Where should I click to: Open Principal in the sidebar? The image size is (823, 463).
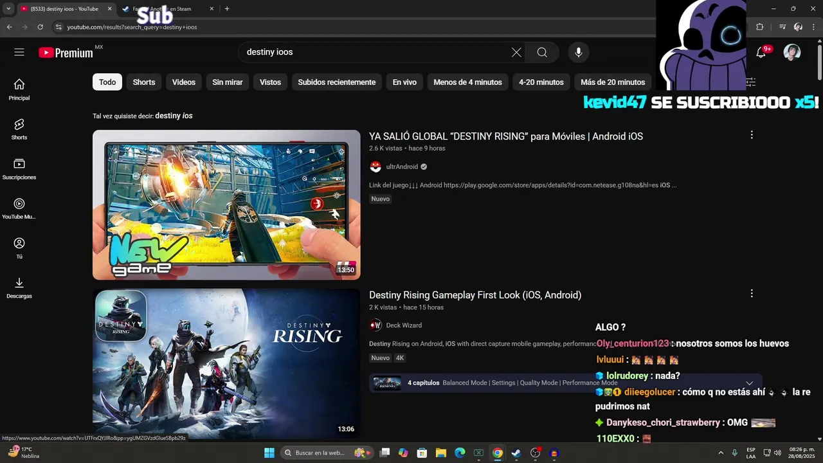click(x=19, y=89)
